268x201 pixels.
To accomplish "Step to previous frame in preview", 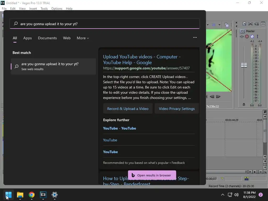I will point(212,97).
